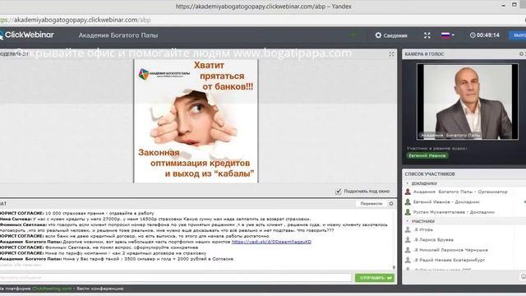The width and height of the screenshot is (526, 296).
Task: Expand presentation panel with corner arrows icon
Action: [x=391, y=54]
